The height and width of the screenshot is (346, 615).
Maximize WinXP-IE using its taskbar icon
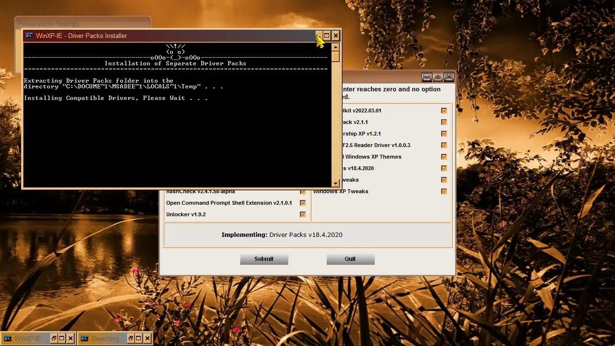(x=62, y=338)
